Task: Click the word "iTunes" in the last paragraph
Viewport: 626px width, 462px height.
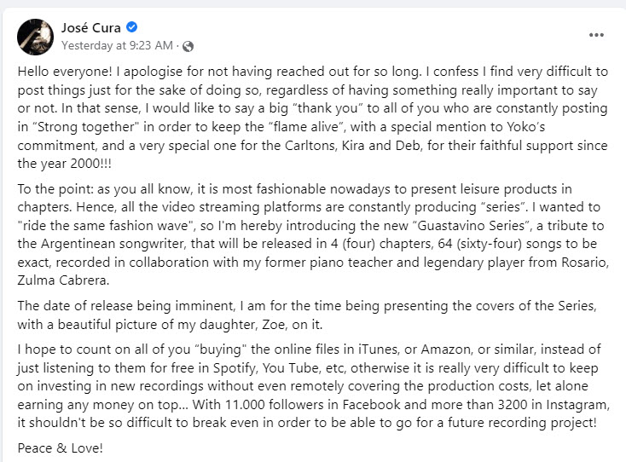Action: (x=377, y=349)
